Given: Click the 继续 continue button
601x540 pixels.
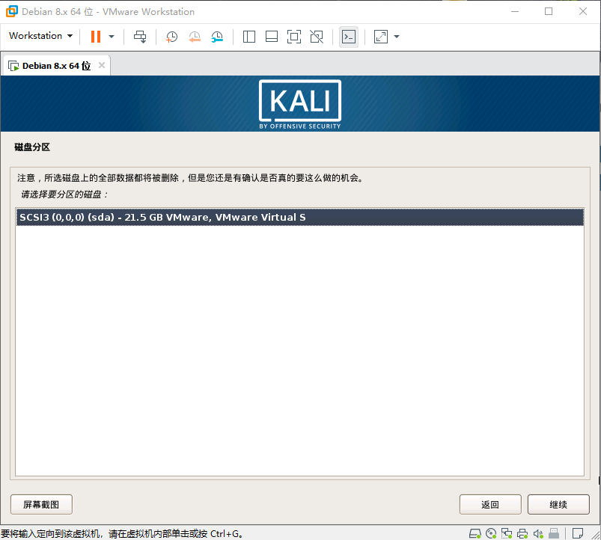Looking at the screenshot, I should (x=558, y=504).
